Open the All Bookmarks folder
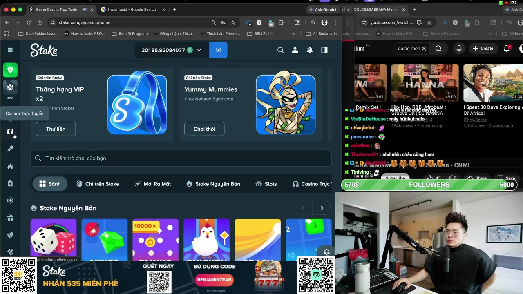The width and height of the screenshot is (523, 294). (x=322, y=33)
